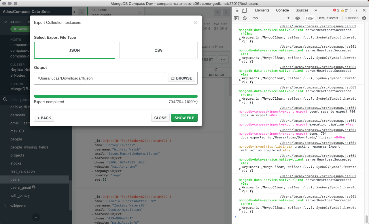Expand address field of Hilario Runolfsdottir document
Screen dimensions: 369x224
pos(92,214)
